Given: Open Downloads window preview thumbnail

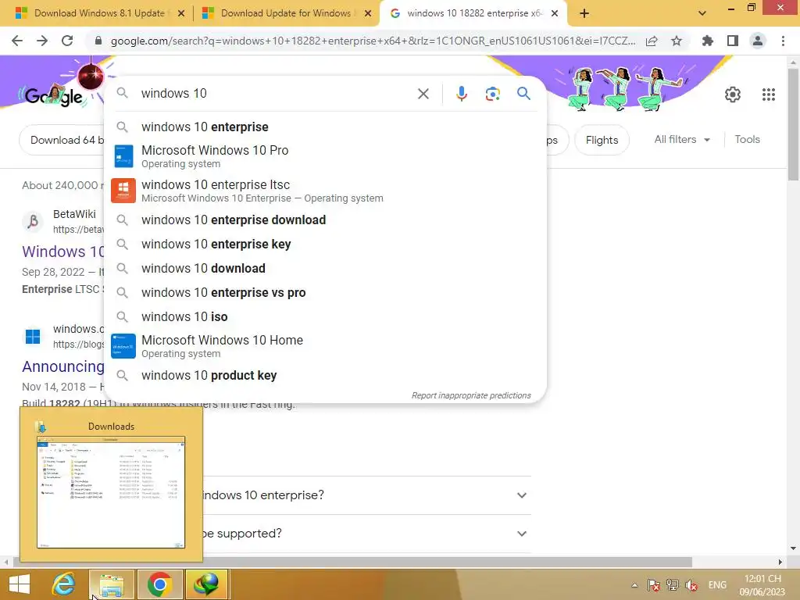Looking at the screenshot, I should tap(111, 492).
